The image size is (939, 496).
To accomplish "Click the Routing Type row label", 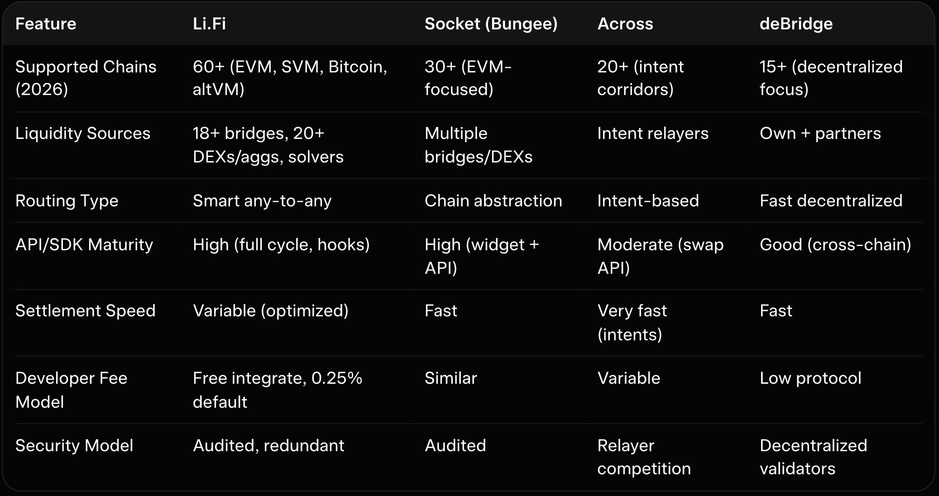I will click(67, 200).
